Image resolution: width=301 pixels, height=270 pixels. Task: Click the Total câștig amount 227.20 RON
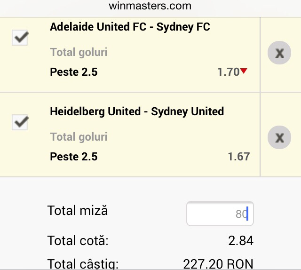click(x=218, y=263)
